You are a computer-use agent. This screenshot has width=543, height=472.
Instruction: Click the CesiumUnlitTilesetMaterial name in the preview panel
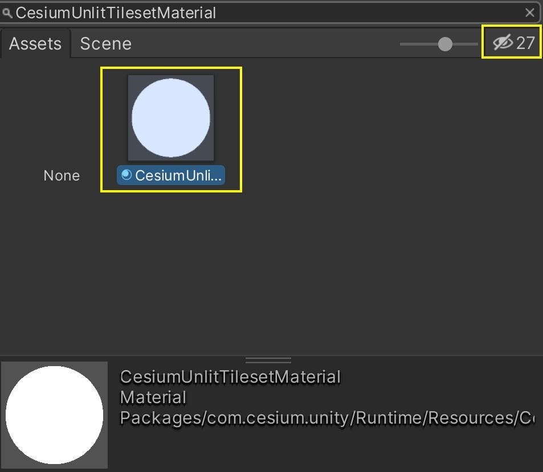(229, 376)
